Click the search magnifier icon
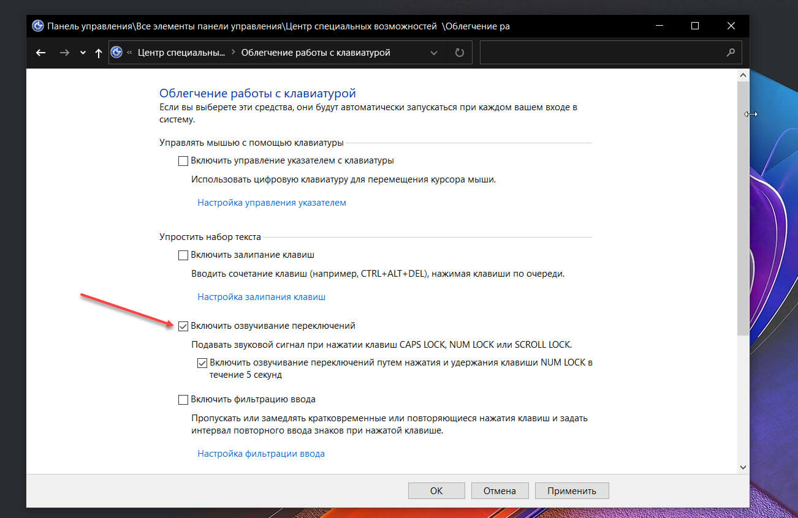This screenshot has width=798, height=518. click(x=730, y=53)
